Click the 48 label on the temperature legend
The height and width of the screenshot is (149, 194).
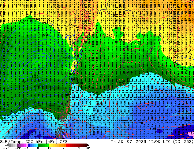(88, 148)
